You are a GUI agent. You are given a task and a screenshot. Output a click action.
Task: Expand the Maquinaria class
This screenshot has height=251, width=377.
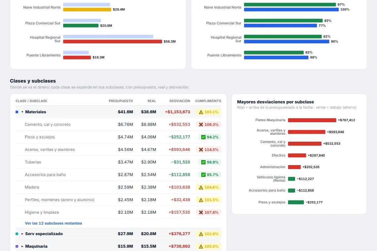tap(22, 246)
